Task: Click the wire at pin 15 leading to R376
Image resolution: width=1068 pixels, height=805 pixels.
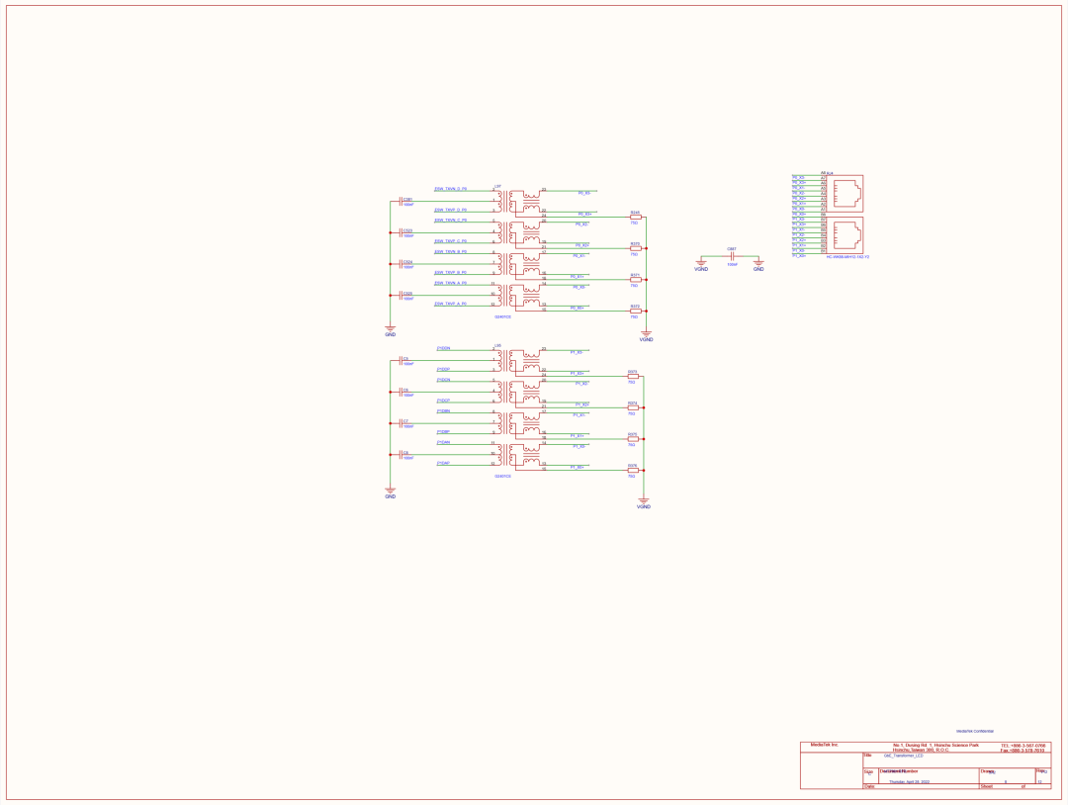Action: (584, 470)
